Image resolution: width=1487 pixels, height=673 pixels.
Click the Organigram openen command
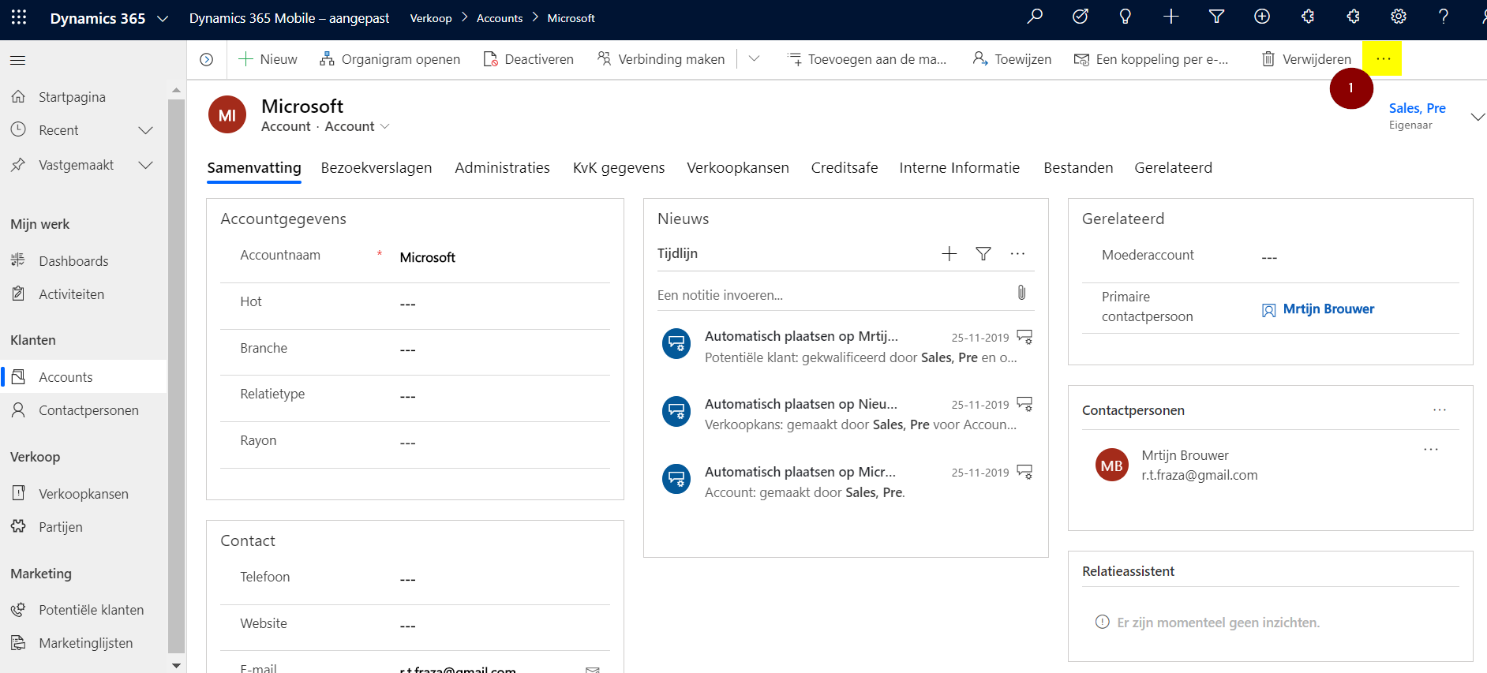[390, 59]
